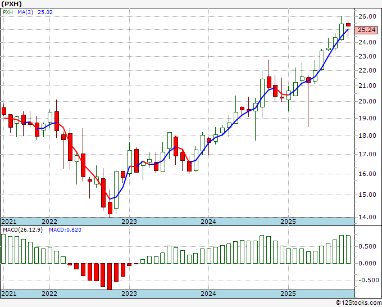
Task: Click the current price label 25.24
Action: pyautogui.click(x=367, y=30)
